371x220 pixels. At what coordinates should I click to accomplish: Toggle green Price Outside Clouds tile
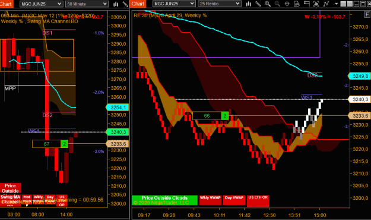pos(164,200)
